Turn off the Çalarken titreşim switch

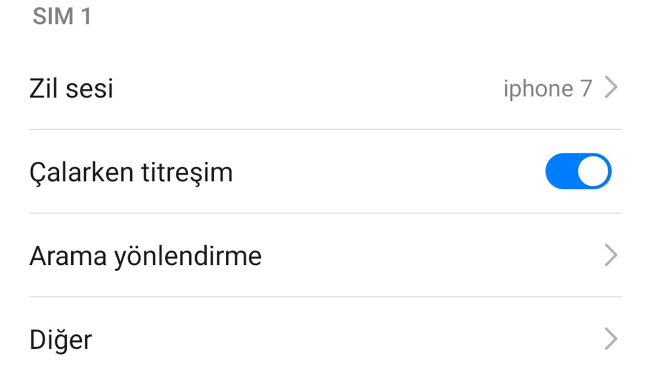(x=578, y=171)
